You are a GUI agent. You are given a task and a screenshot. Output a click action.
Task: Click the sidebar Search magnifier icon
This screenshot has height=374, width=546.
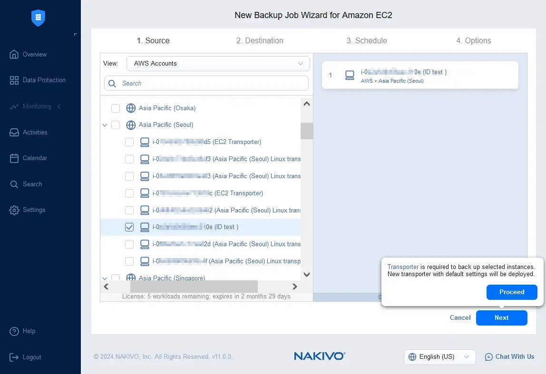[14, 184]
